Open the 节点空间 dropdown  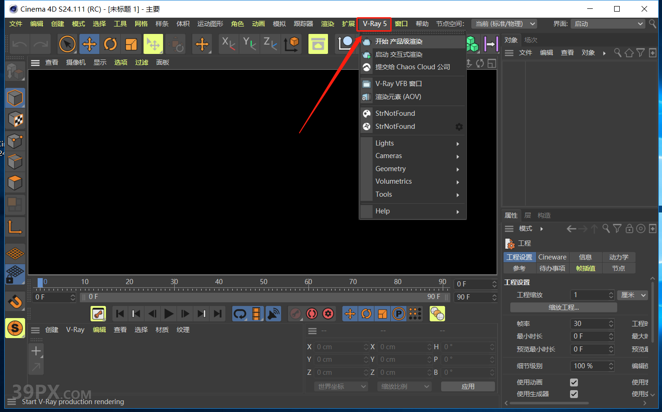[x=505, y=24]
